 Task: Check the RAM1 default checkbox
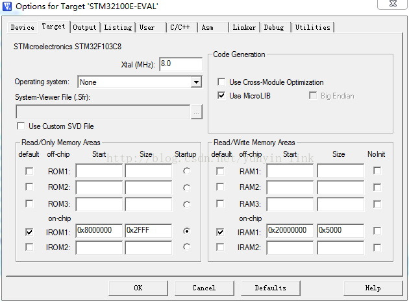point(220,171)
